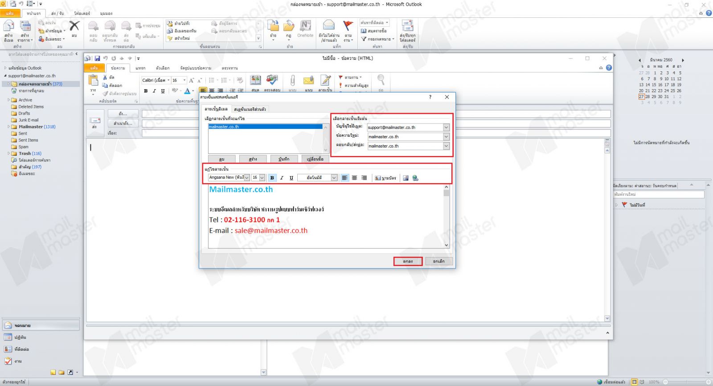Toggle Underline in message ribbon

pyautogui.click(x=163, y=91)
